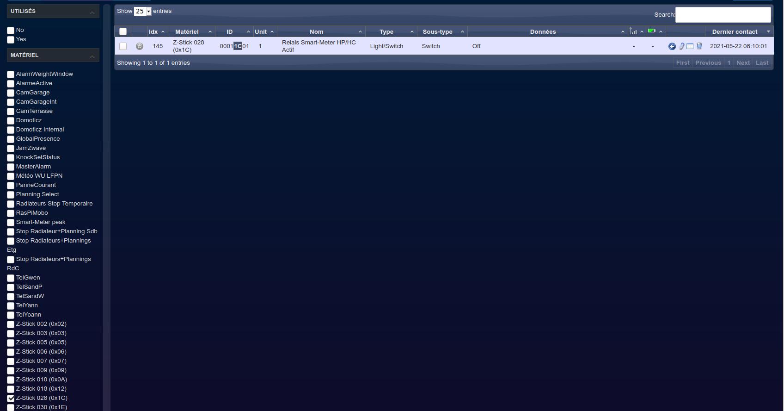
Task: Open the Show entries count dropdown
Action: [142, 11]
